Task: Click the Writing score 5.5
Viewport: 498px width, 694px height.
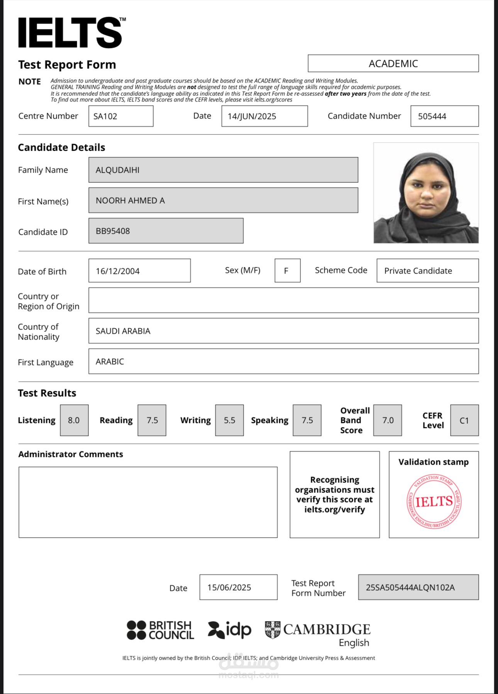Action: (229, 420)
